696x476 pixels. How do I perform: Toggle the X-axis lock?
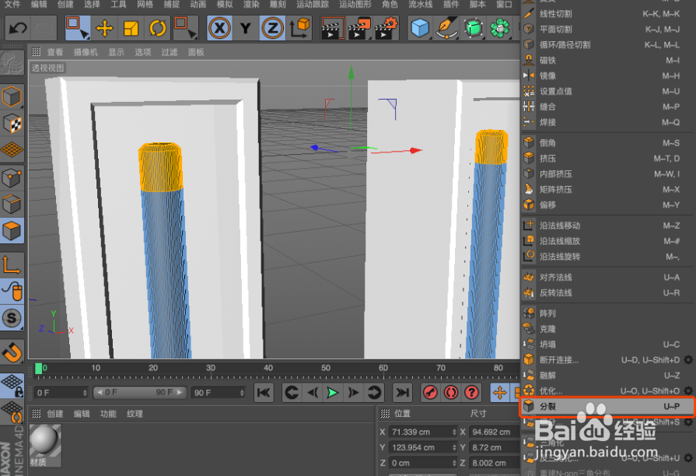pyautogui.click(x=219, y=28)
